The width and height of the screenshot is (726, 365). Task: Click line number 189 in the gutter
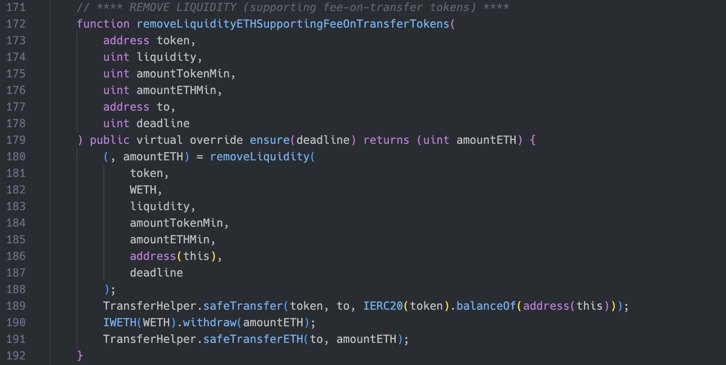[x=16, y=306]
